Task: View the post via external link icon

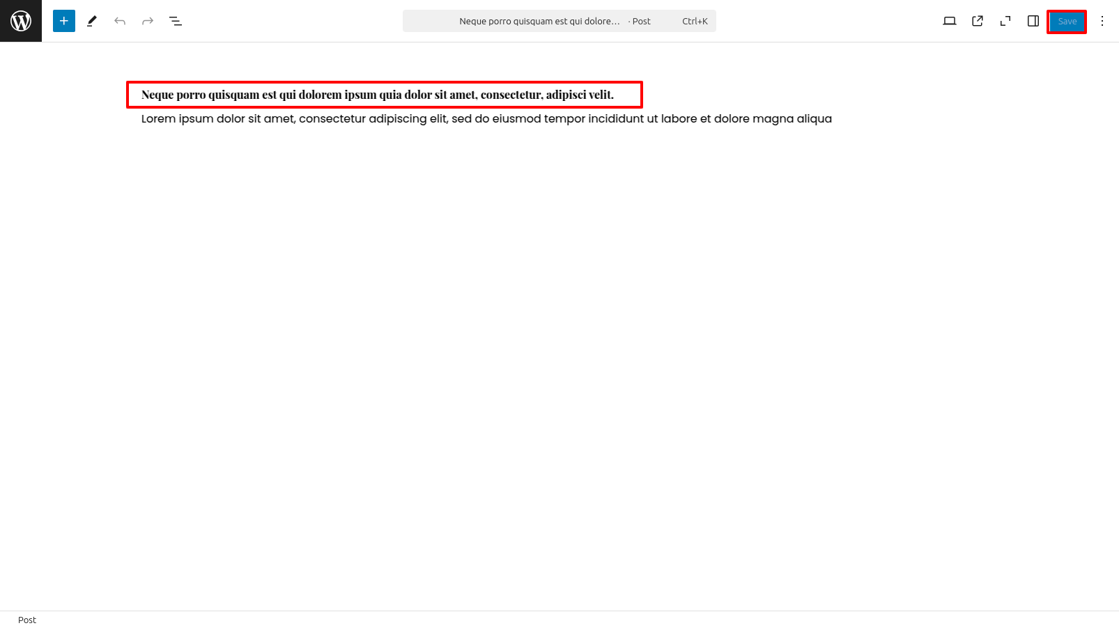Action: point(978,21)
